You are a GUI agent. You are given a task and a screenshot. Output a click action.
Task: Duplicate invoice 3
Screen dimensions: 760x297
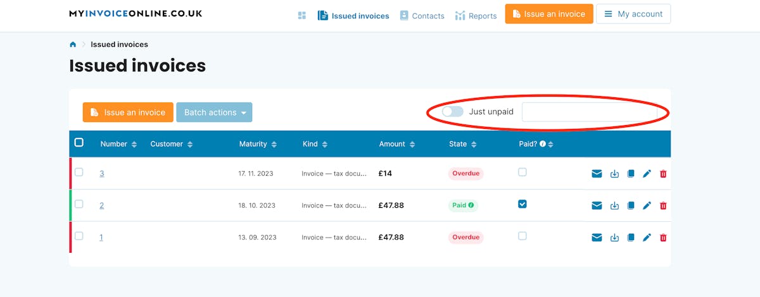630,174
